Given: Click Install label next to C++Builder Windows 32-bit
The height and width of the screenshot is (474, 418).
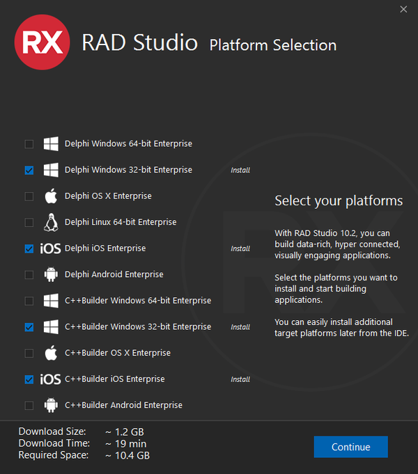Looking at the screenshot, I should pyautogui.click(x=240, y=327).
